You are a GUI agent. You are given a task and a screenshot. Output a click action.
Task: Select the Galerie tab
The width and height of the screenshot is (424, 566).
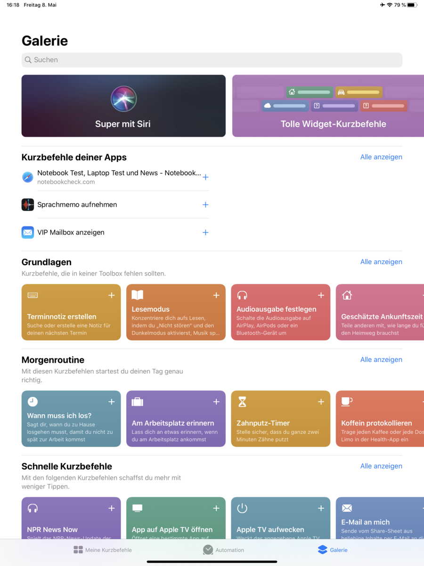pos(333,550)
